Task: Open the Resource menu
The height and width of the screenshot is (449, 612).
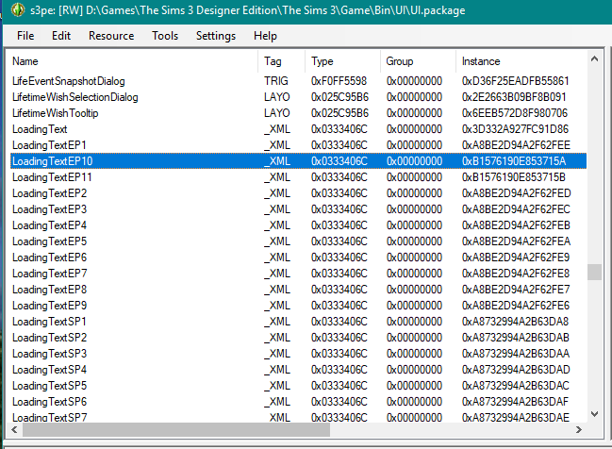Action: pos(111,36)
